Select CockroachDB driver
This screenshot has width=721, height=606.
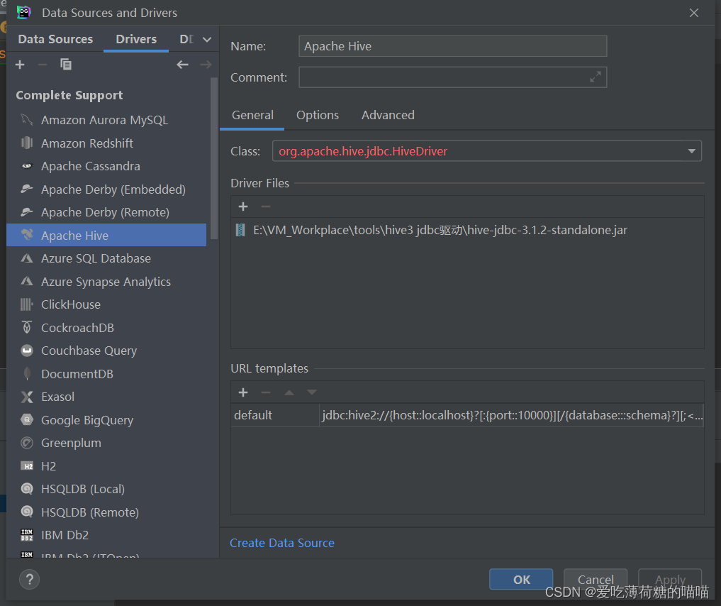[x=106, y=328]
